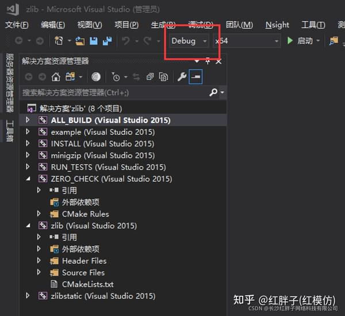Click Solution Explorer Home icon
345x316 pixels.
(x=56, y=77)
